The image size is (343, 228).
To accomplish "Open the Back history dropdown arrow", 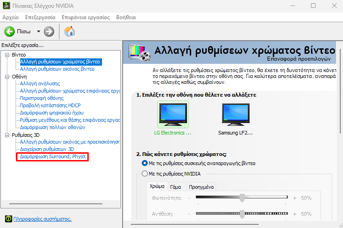I will coord(38,31).
